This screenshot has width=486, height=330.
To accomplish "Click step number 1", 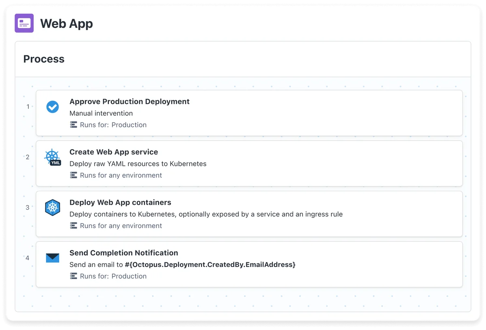I will [28, 107].
